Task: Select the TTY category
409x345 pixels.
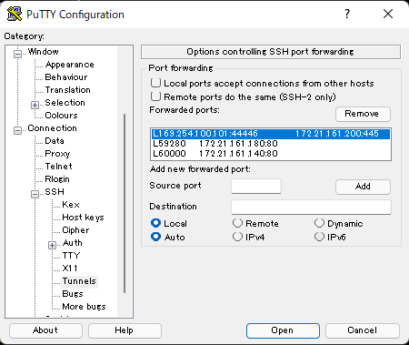Action: pos(71,256)
